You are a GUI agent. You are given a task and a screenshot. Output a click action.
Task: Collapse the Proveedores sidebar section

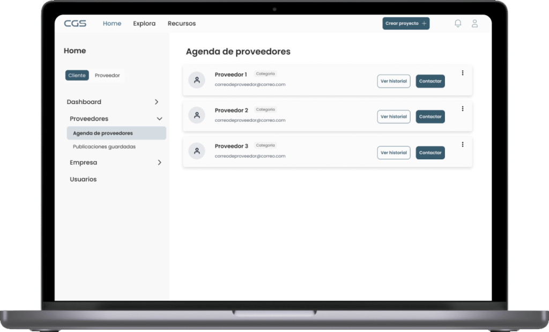pos(159,119)
